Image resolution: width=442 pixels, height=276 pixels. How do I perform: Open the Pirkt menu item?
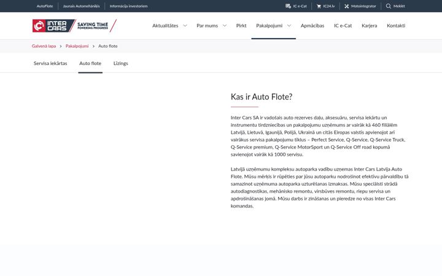pyautogui.click(x=241, y=26)
